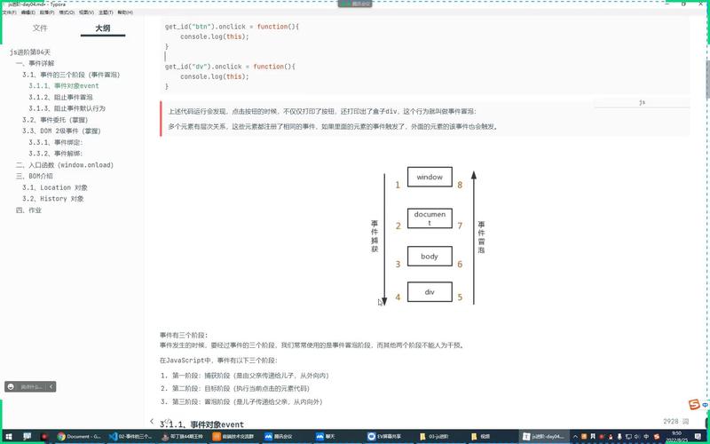
Task: Show hidden system tray icons
Action: coord(575,436)
